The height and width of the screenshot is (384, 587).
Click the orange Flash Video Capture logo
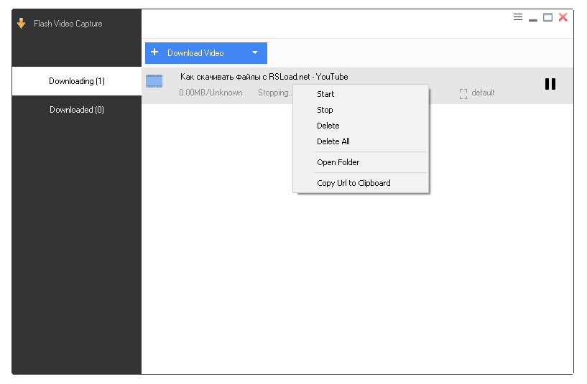[x=21, y=24]
